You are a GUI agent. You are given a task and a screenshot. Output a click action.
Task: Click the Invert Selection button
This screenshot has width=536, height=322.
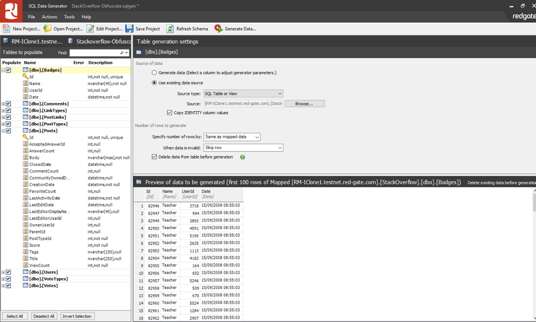(x=77, y=316)
